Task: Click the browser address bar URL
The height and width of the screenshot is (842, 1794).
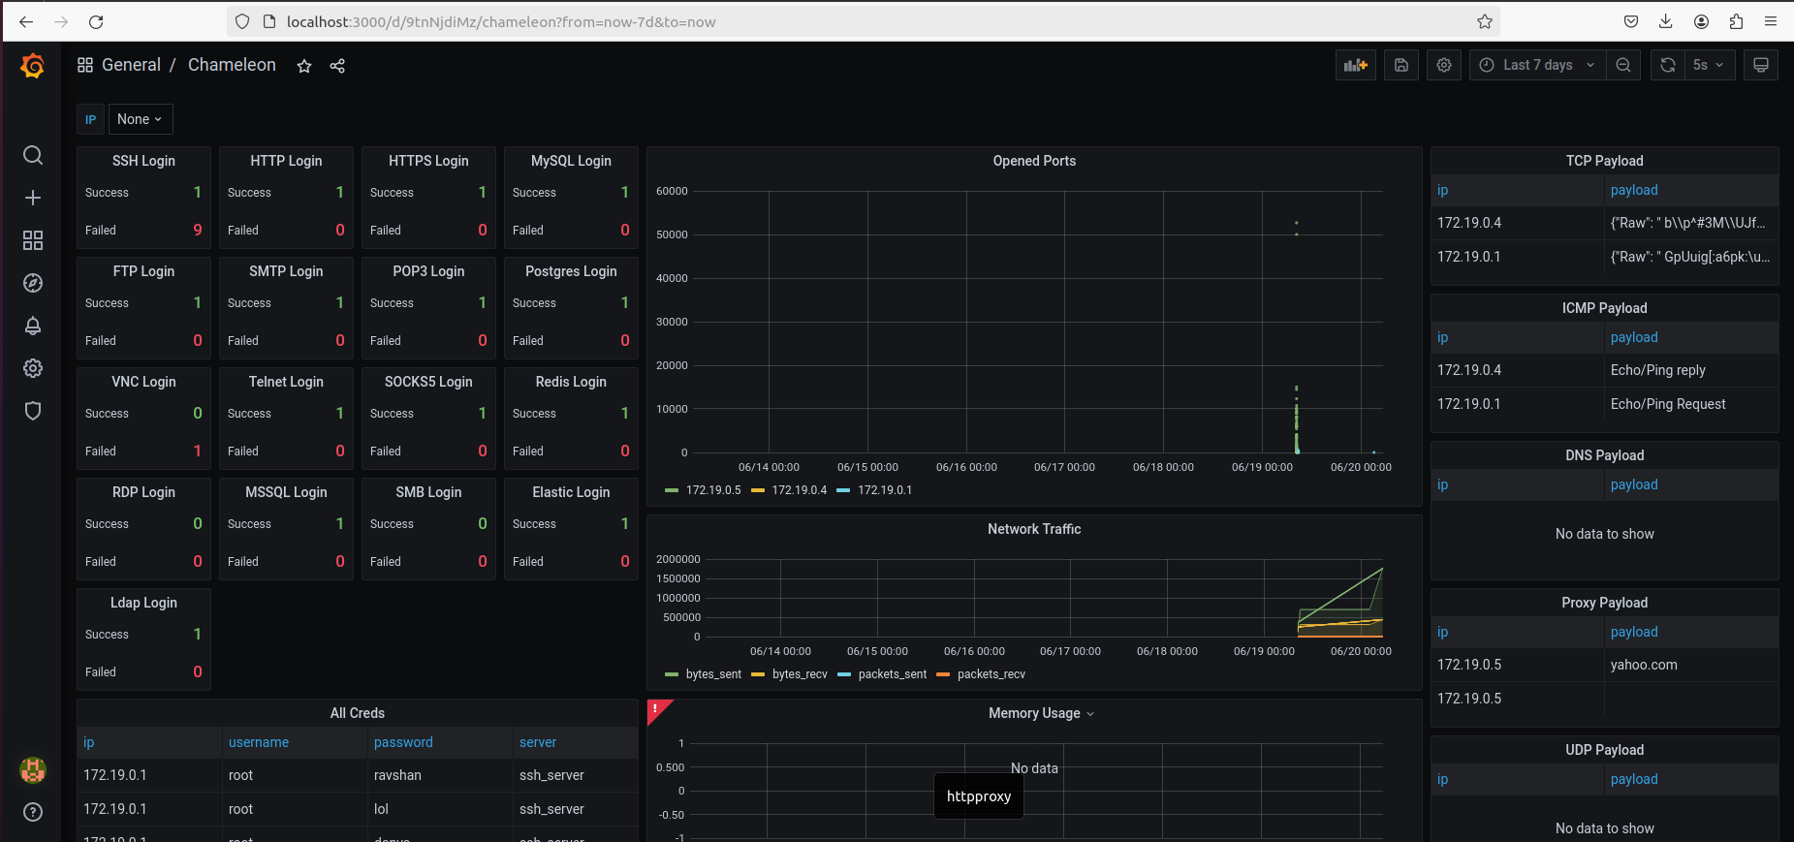Action: (500, 21)
